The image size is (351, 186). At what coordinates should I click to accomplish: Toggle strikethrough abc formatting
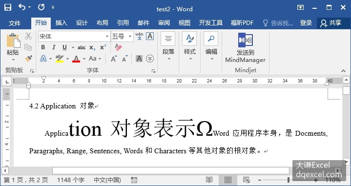[82, 47]
